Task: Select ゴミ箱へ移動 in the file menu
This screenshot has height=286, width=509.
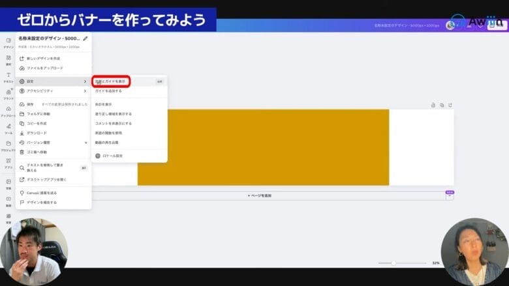Action: [54, 152]
